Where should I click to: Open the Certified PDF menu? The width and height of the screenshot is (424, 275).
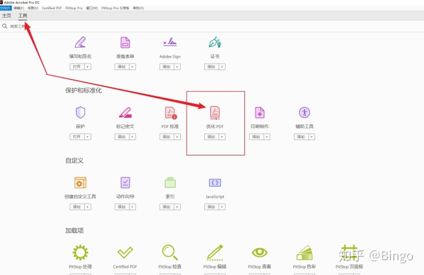pyautogui.click(x=52, y=8)
